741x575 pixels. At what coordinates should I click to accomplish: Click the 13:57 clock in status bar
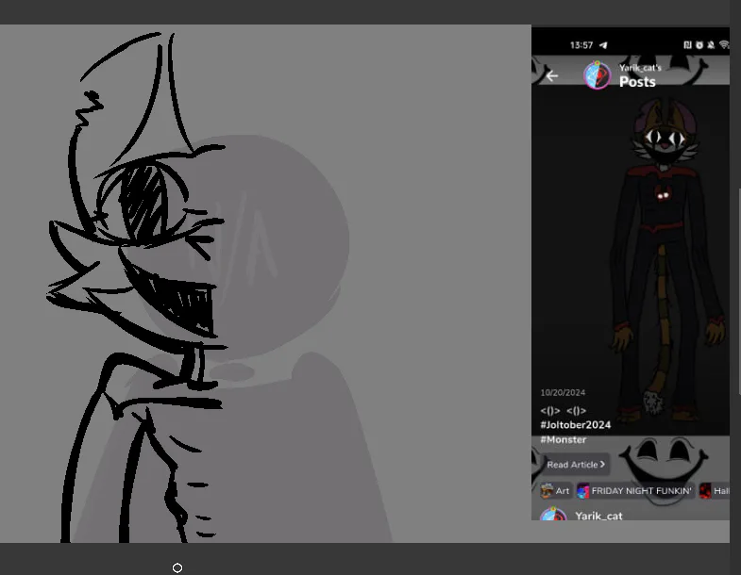(x=581, y=45)
